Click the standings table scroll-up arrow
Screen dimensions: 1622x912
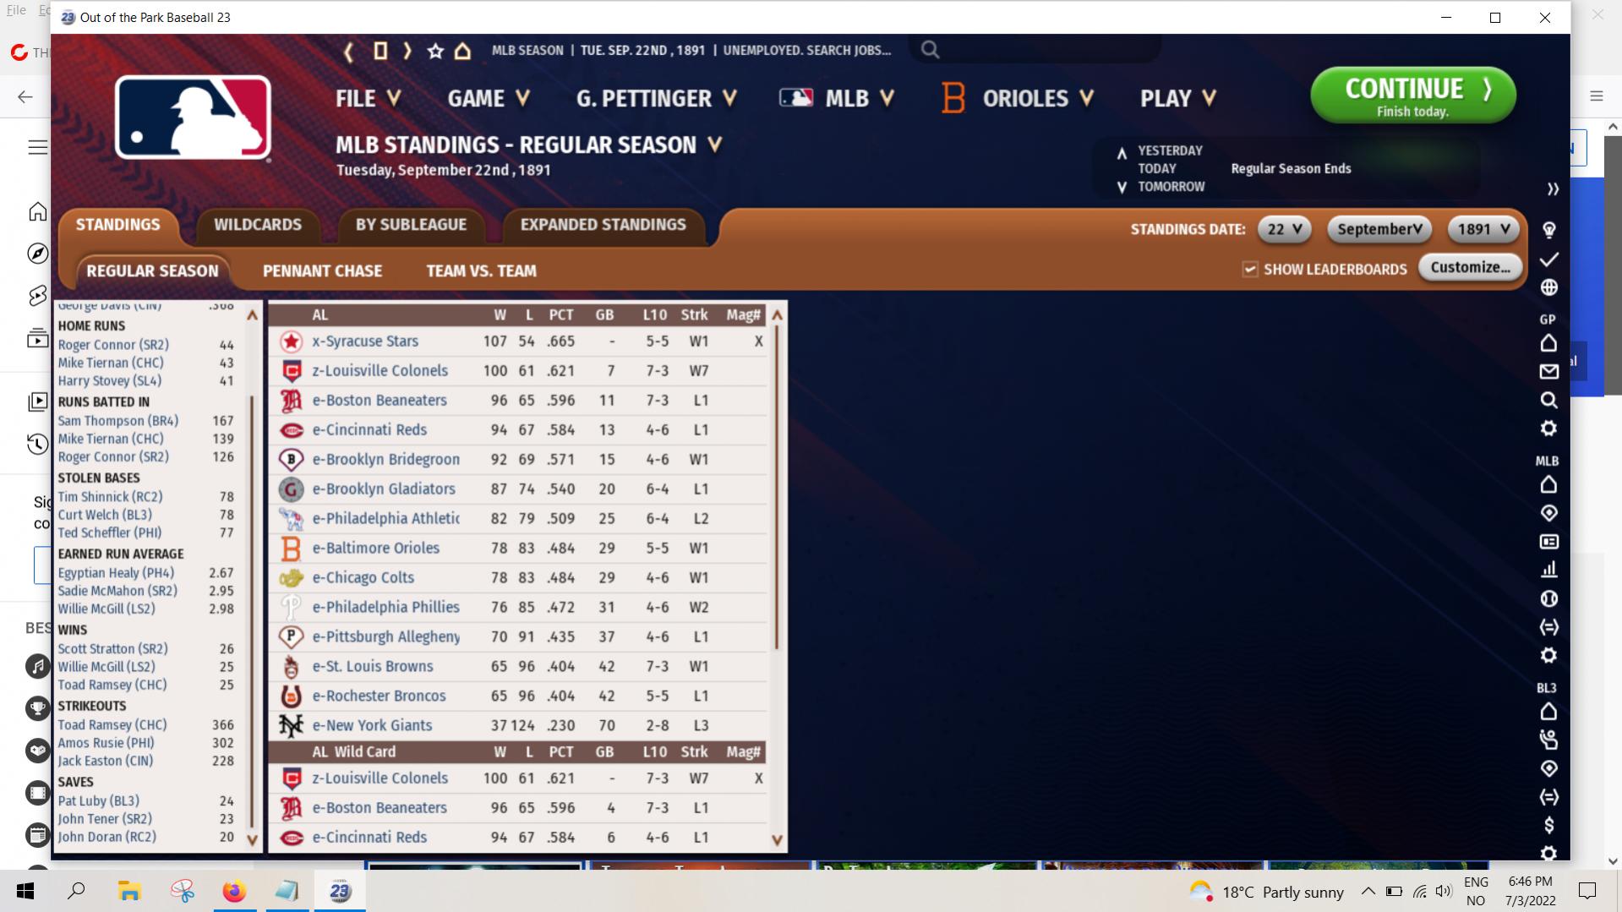point(778,315)
